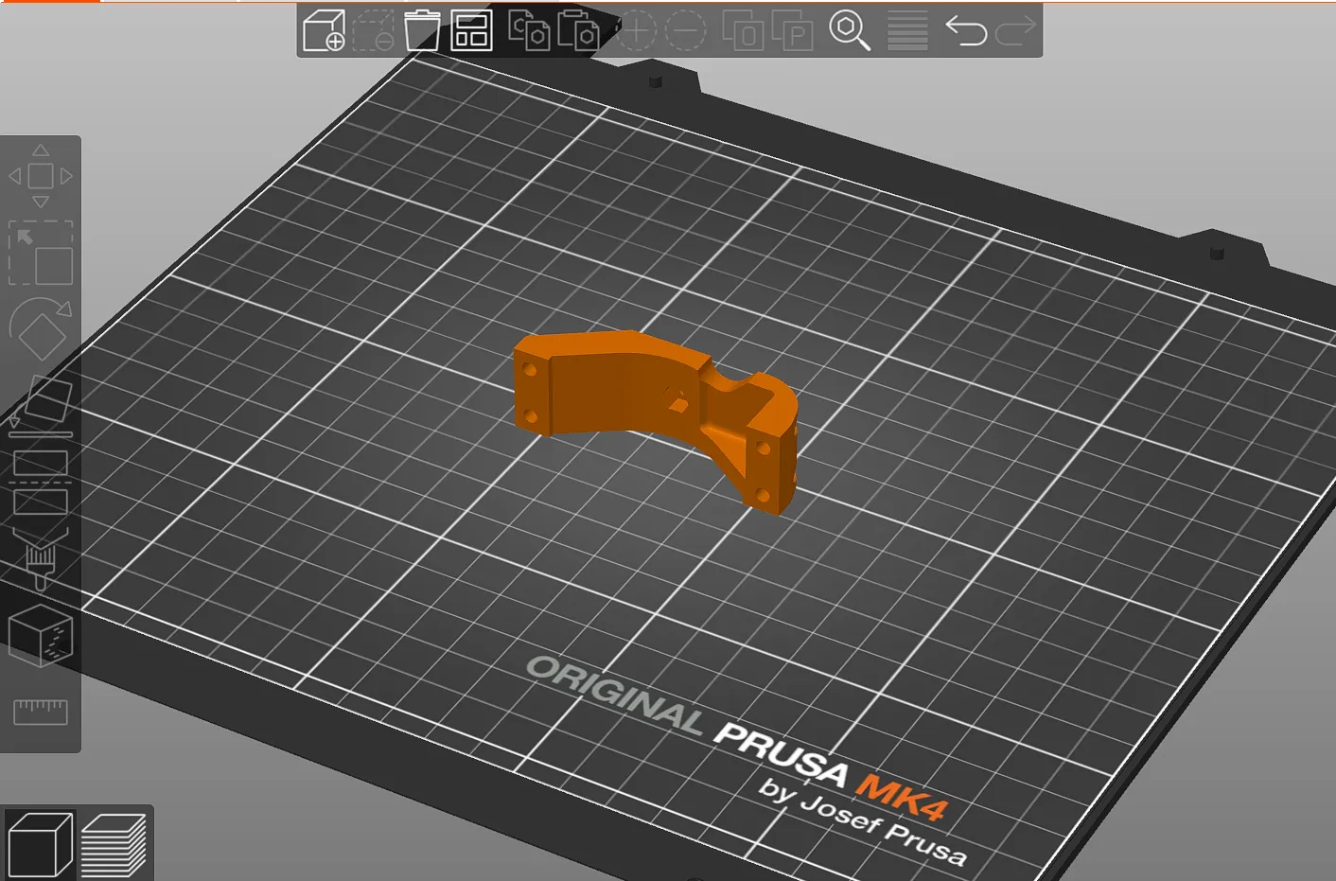Select the orange bracket model

[x=624, y=388]
